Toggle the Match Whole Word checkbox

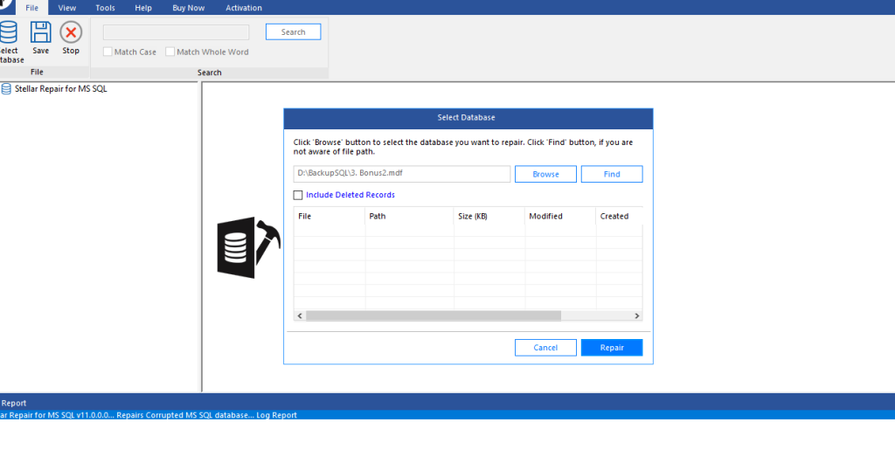pos(170,52)
